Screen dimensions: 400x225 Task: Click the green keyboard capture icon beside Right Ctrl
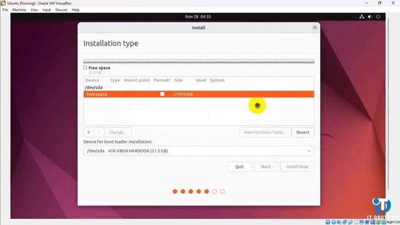[384, 222]
